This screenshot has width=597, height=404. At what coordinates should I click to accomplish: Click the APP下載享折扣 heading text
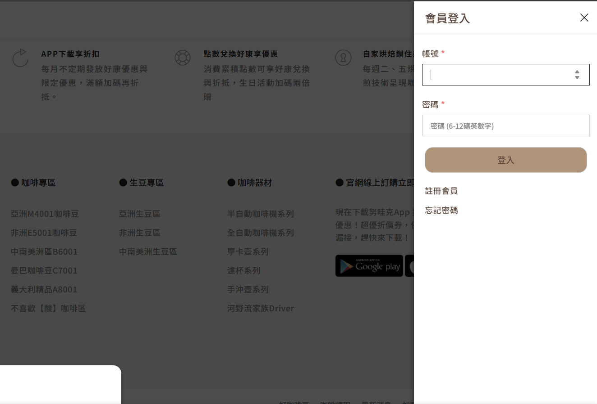pos(70,54)
